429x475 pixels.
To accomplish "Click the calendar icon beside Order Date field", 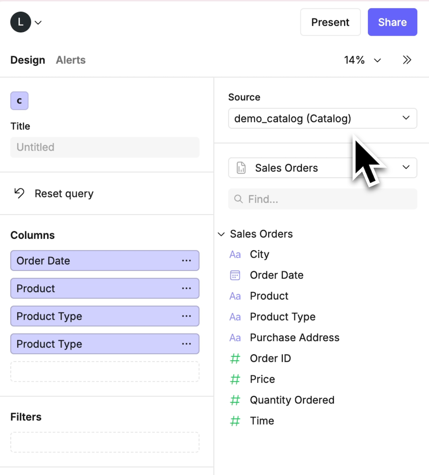I will point(235,275).
